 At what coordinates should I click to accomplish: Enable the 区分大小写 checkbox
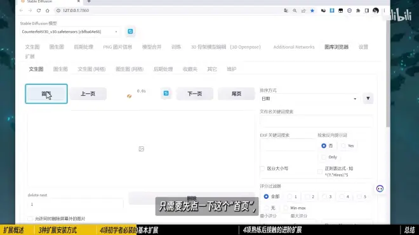pyautogui.click(x=262, y=168)
